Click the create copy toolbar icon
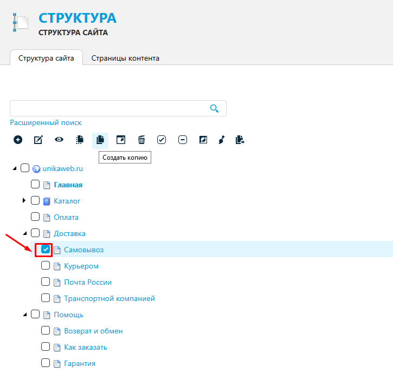 click(x=100, y=140)
